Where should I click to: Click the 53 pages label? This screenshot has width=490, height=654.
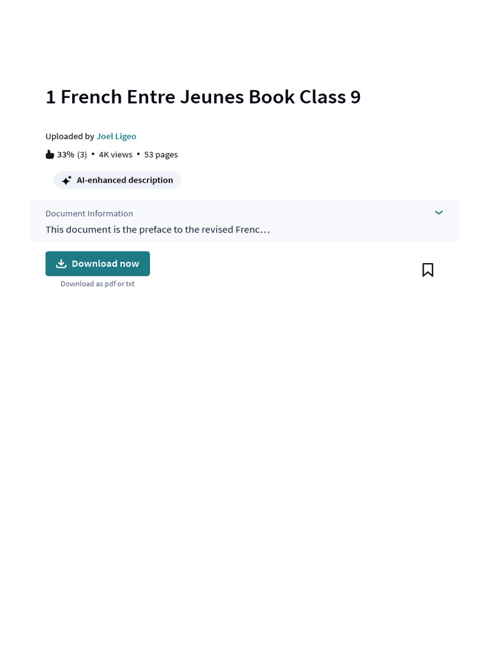click(x=161, y=155)
